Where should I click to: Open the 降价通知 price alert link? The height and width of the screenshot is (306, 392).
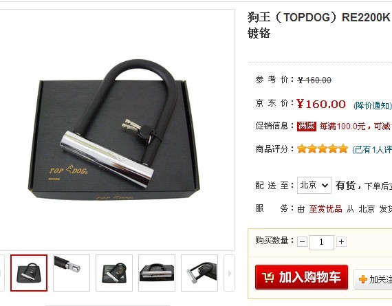coord(372,106)
